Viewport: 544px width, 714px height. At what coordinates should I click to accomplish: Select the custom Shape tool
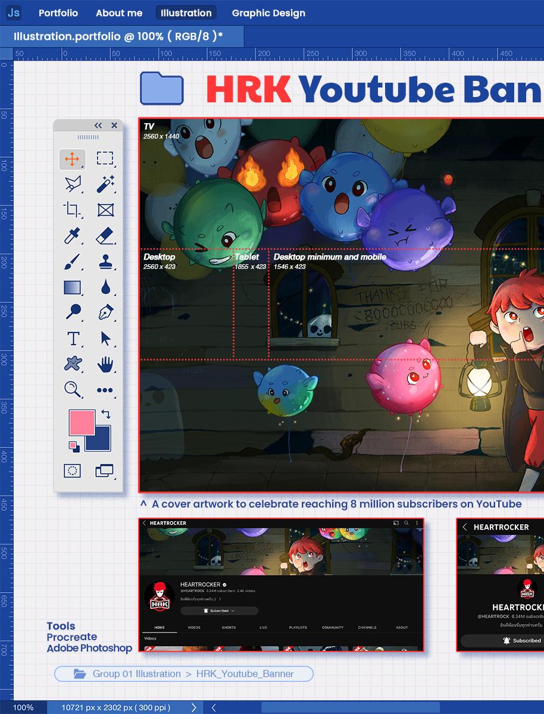click(x=73, y=364)
